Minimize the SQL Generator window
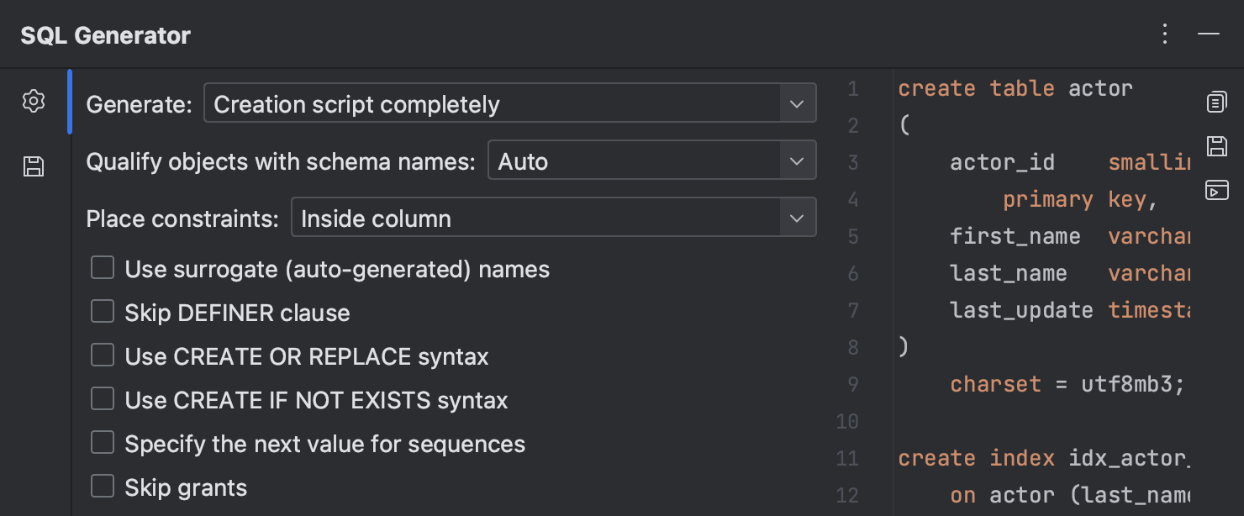This screenshot has height=516, width=1244. click(x=1208, y=34)
